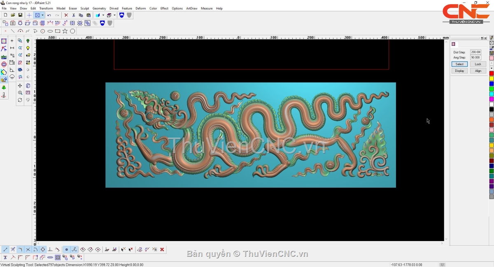Toggle the circle center snap button
Image resolution: width=494 pixels, height=267 pixels.
43,249
